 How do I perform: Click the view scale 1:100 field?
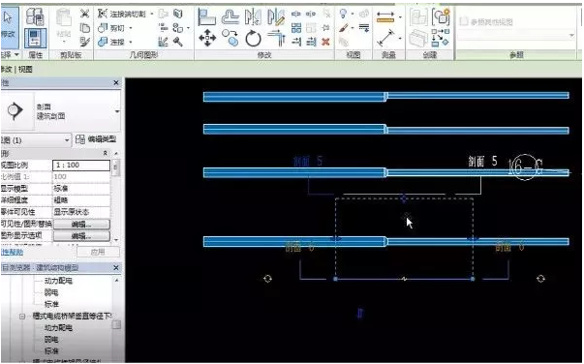click(81, 165)
